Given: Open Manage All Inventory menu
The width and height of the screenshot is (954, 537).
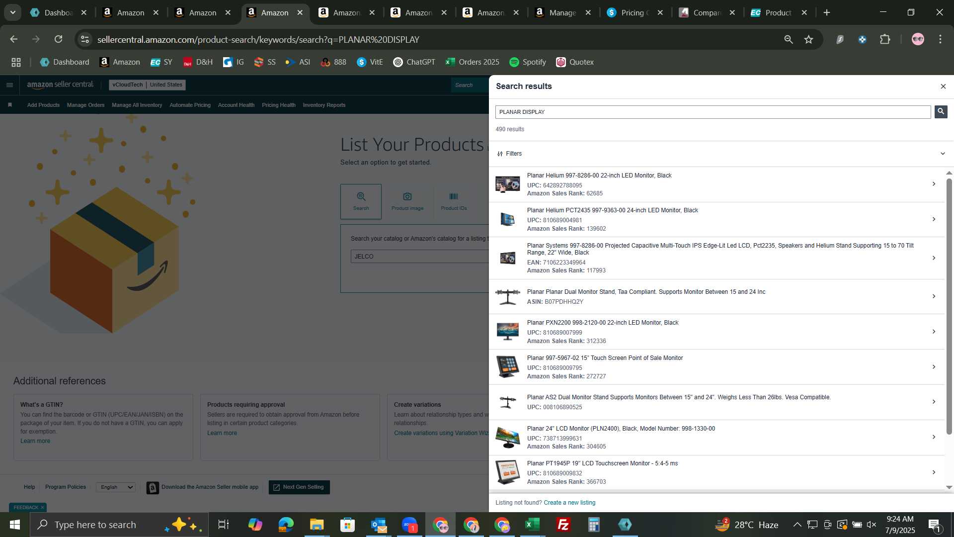Looking at the screenshot, I should [x=137, y=105].
